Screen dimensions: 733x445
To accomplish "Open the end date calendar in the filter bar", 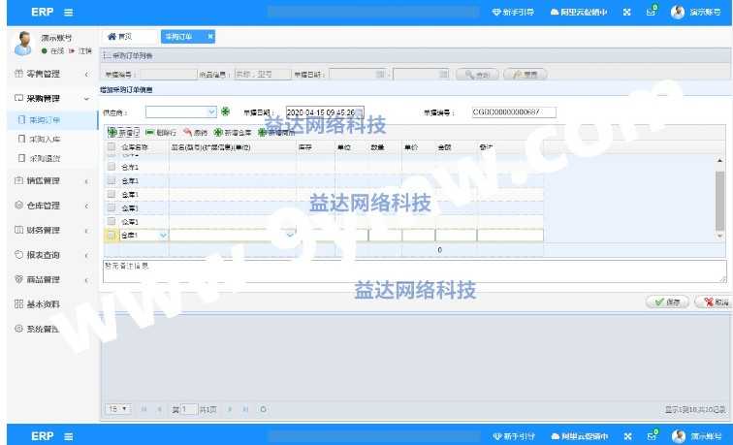I will pos(444,75).
